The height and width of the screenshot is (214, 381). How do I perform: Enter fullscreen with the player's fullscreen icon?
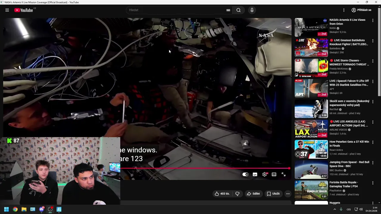(284, 174)
